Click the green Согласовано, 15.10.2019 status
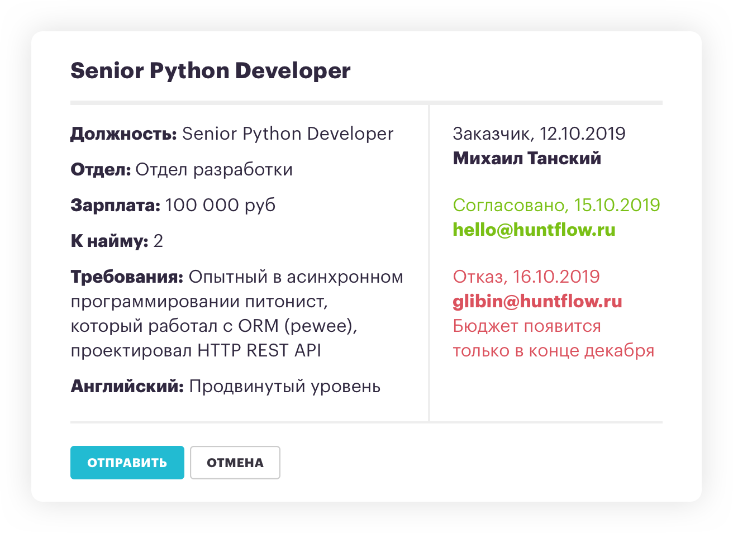Viewport: 733px width, 533px height. pyautogui.click(x=556, y=205)
